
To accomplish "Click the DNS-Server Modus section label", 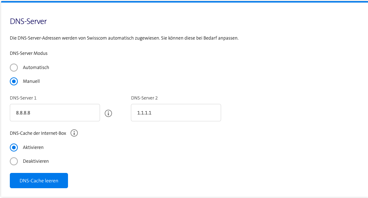I will (x=29, y=53).
